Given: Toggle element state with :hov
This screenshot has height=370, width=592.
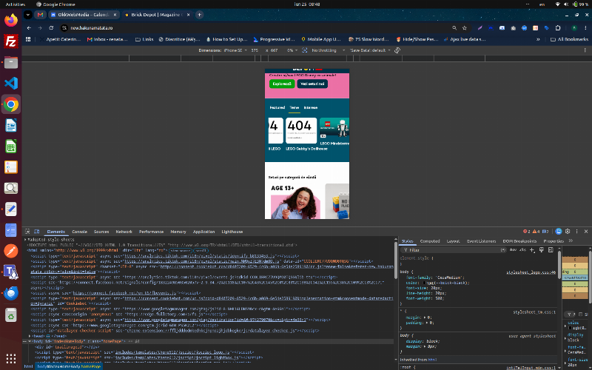Looking at the screenshot, I should coord(513,249).
